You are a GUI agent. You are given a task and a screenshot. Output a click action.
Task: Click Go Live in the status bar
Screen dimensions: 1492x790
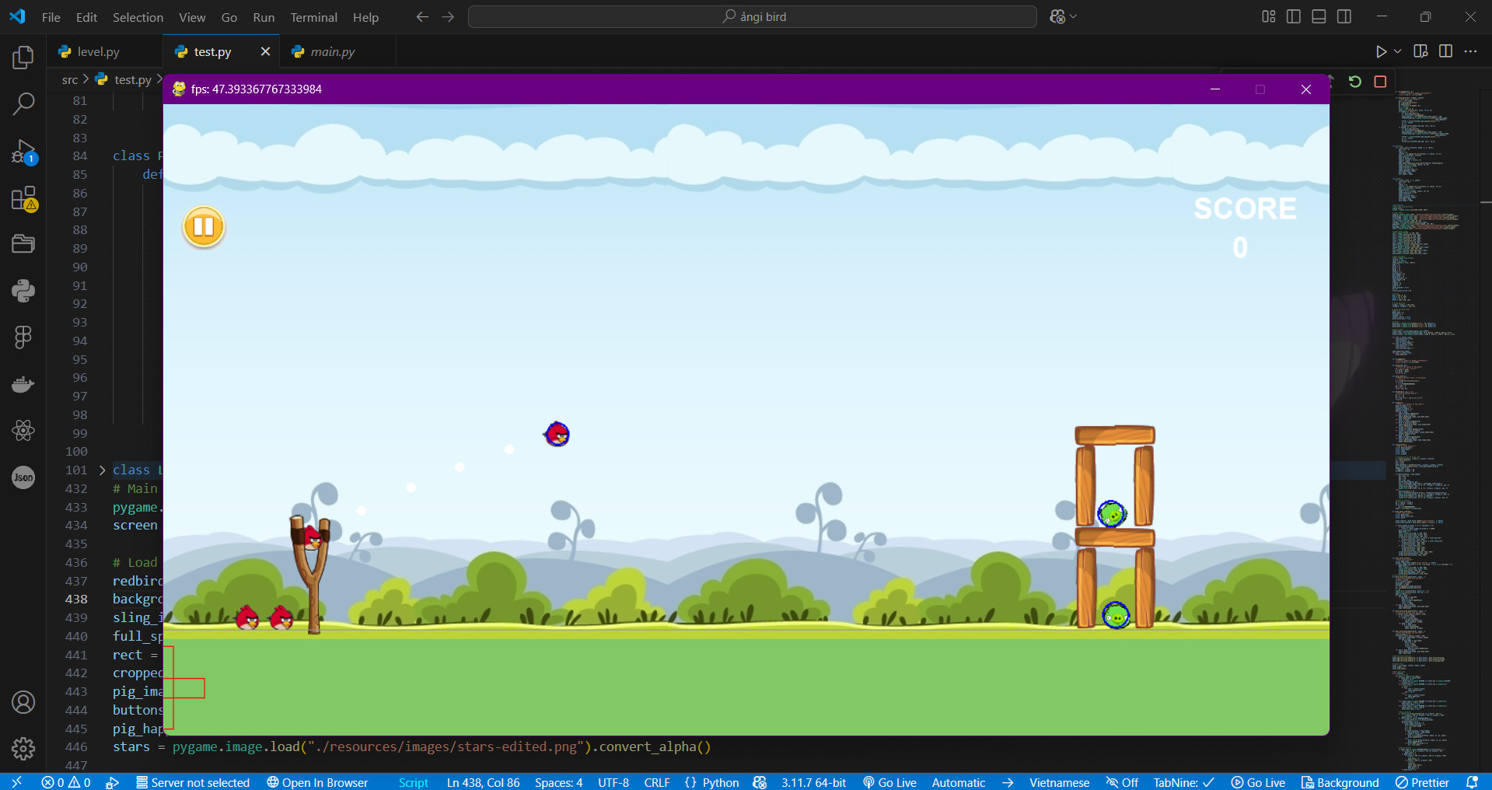click(889, 782)
